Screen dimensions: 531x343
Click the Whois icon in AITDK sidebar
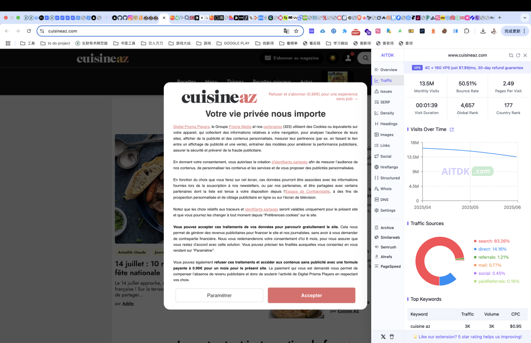pyautogui.click(x=377, y=189)
